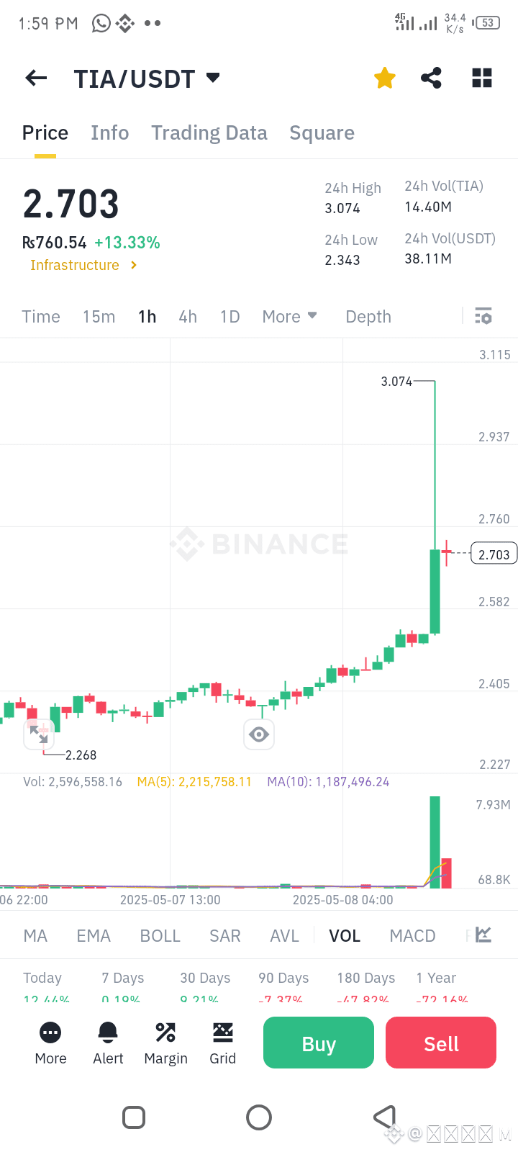This screenshot has height=1152, width=518.
Task: Select the 4h interval tab
Action: (x=188, y=317)
